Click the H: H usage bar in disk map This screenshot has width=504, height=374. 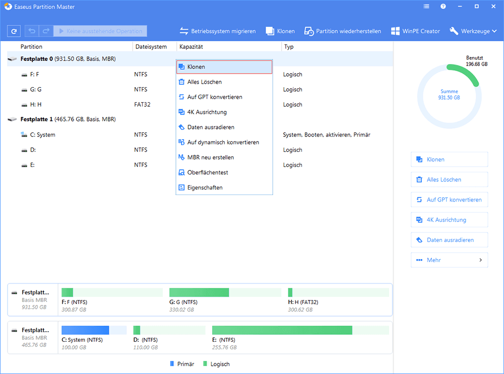339,292
